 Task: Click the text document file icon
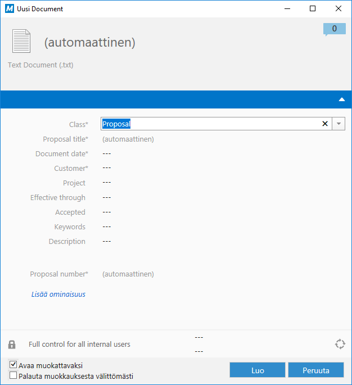pyautogui.click(x=21, y=42)
